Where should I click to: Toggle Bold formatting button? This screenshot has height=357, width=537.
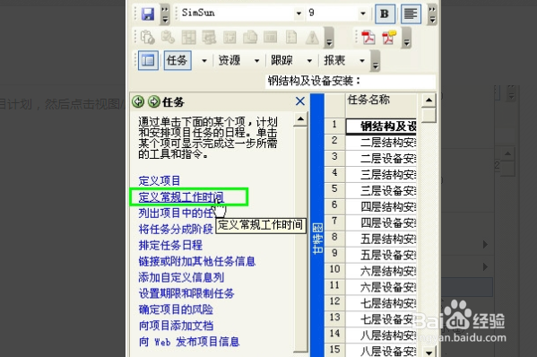[385, 13]
